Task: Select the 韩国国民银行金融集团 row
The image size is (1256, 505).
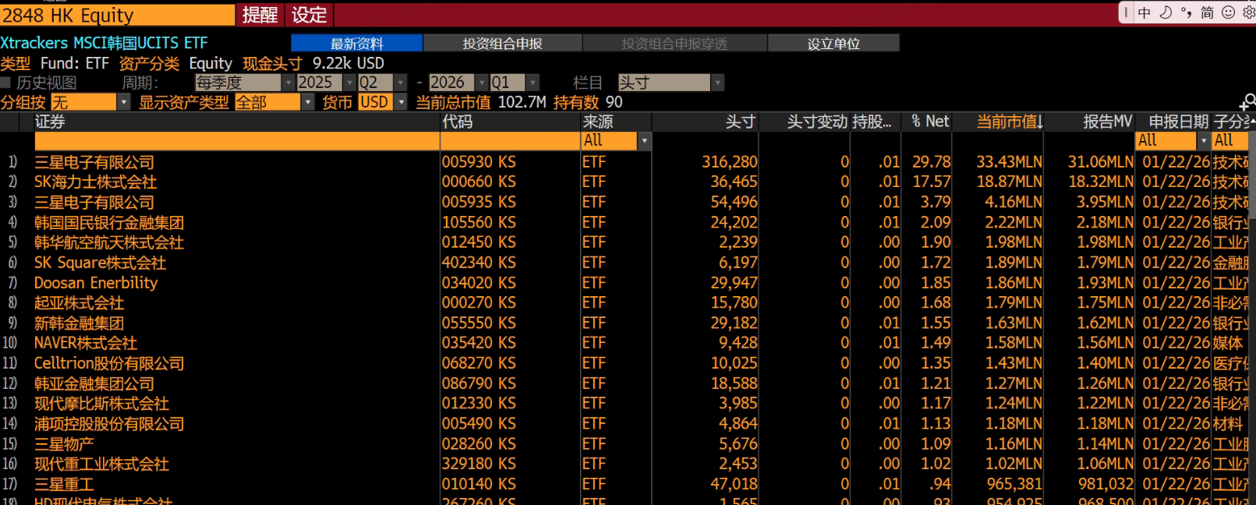Action: coord(624,222)
